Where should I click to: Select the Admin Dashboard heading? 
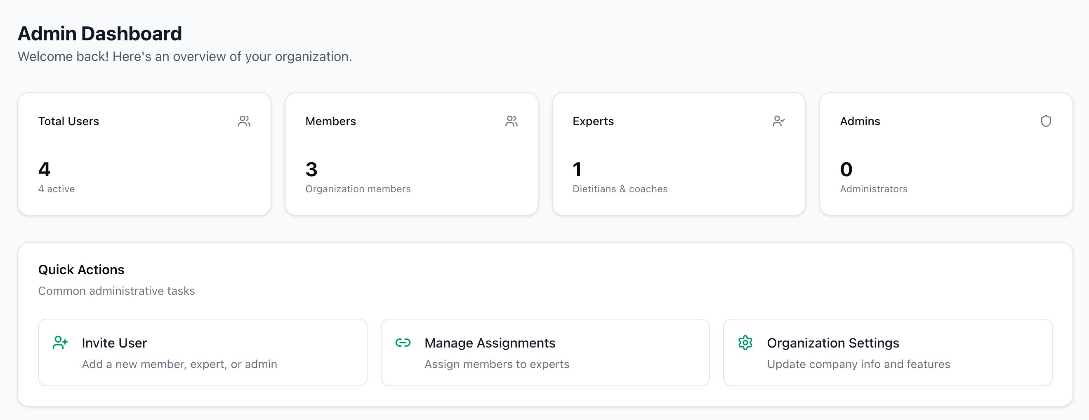[100, 34]
